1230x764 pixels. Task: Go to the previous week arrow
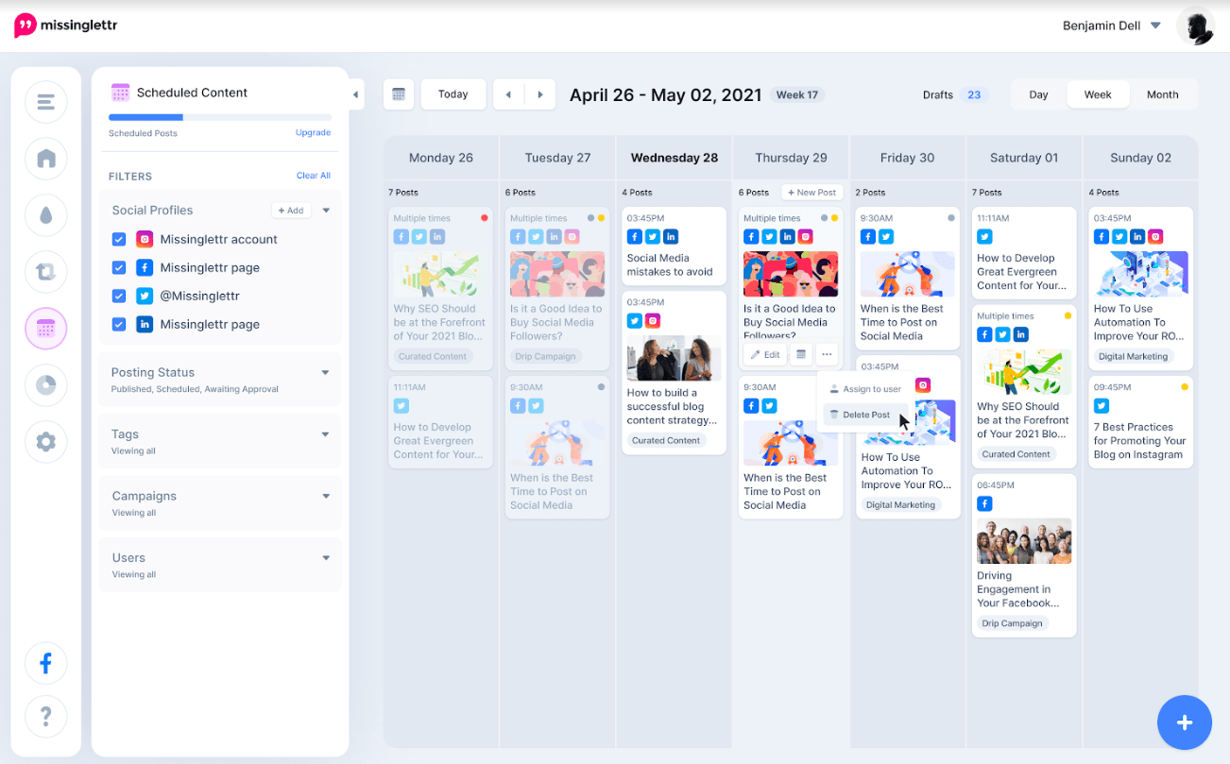click(x=508, y=94)
